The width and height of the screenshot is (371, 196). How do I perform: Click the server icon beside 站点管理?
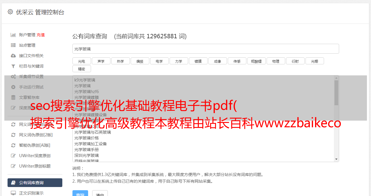[x=13, y=45]
